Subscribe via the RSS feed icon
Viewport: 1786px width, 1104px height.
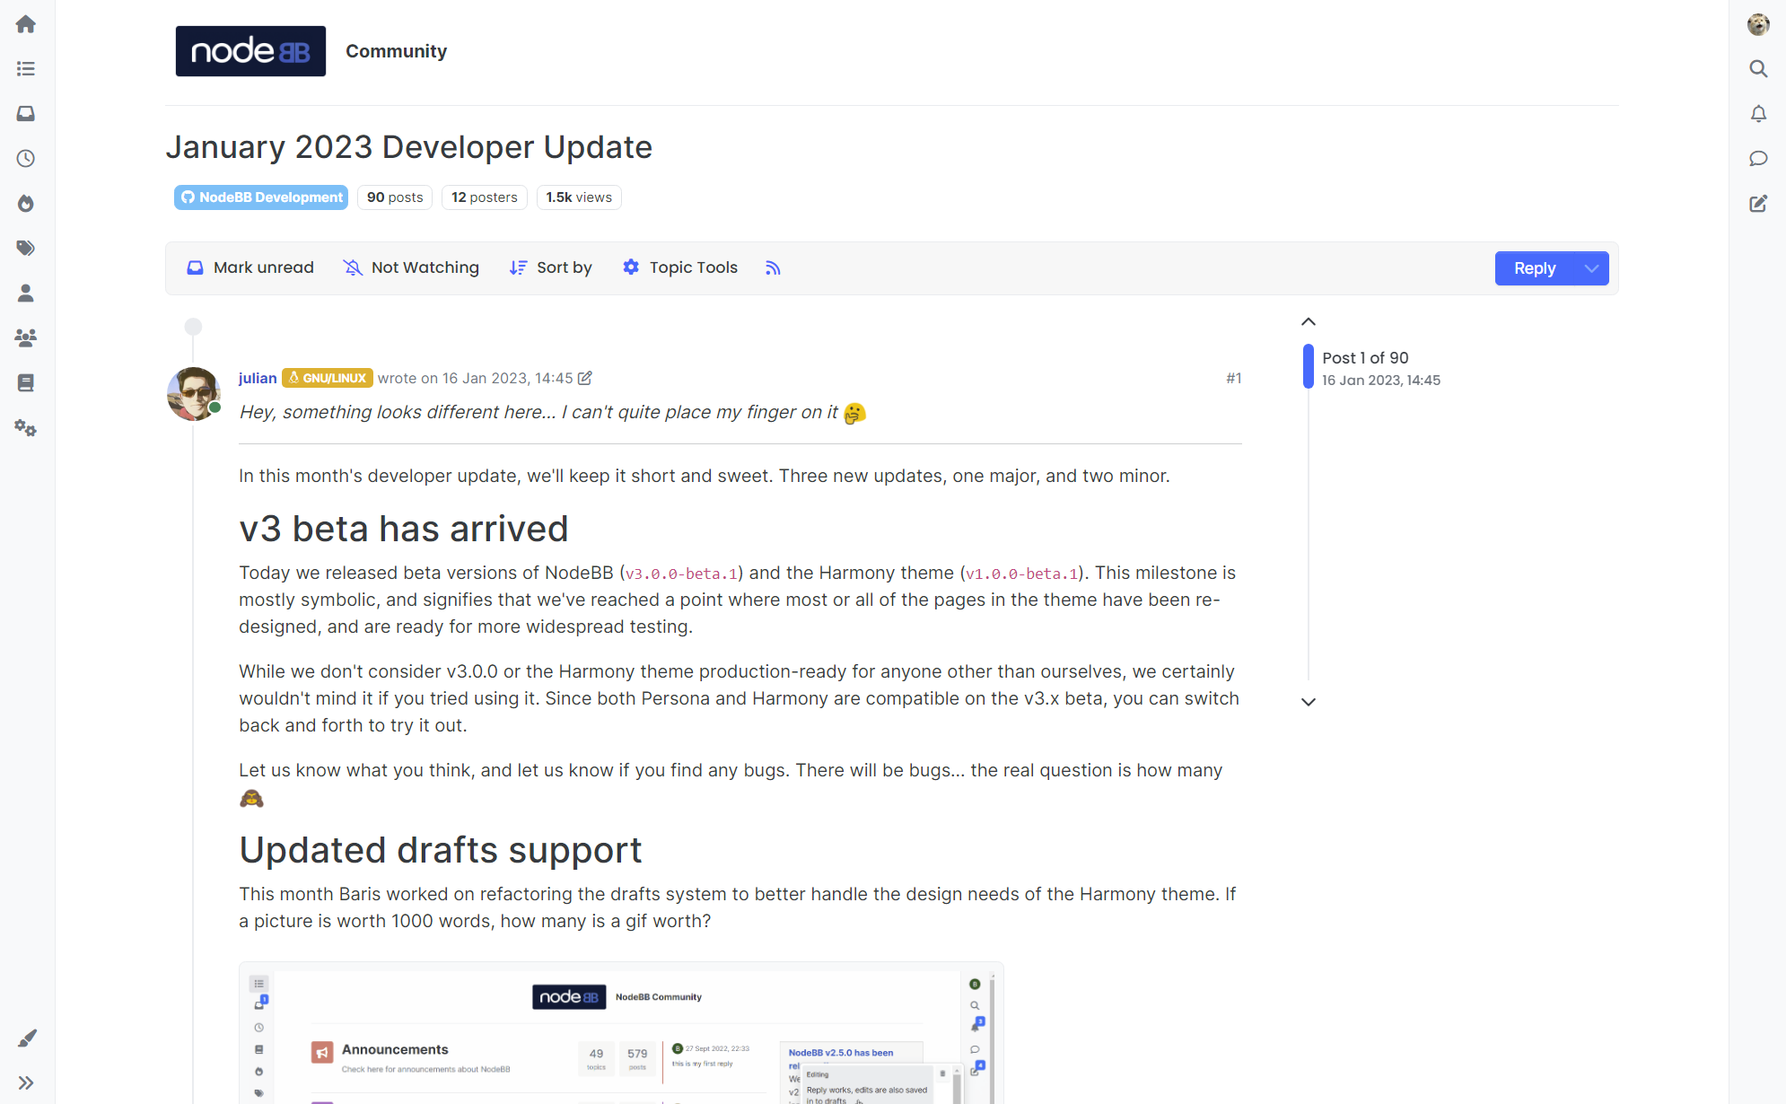pyautogui.click(x=773, y=267)
